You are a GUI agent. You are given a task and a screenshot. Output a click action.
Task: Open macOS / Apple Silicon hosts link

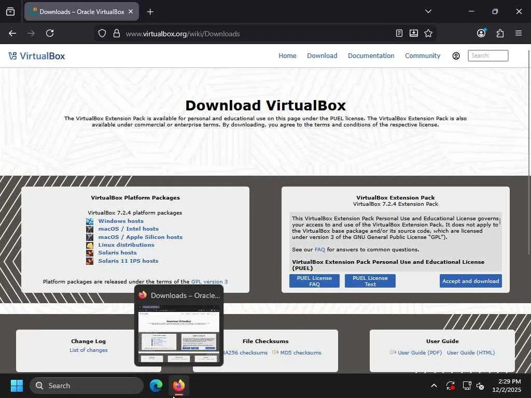[140, 237]
